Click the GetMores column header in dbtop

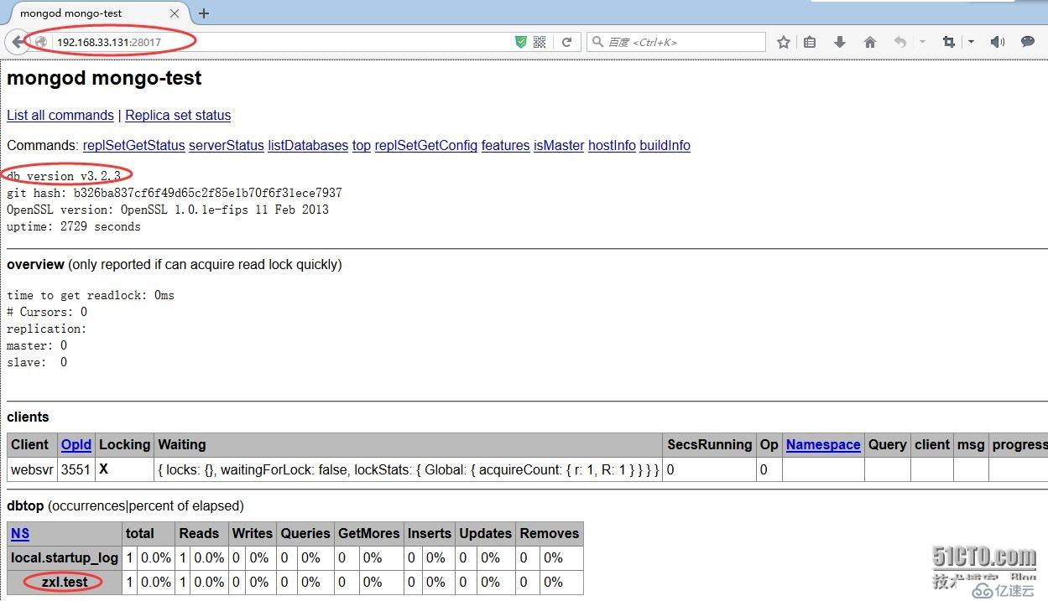369,533
